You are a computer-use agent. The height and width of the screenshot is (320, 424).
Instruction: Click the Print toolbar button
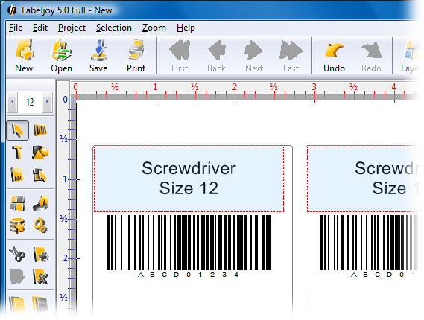[136, 56]
